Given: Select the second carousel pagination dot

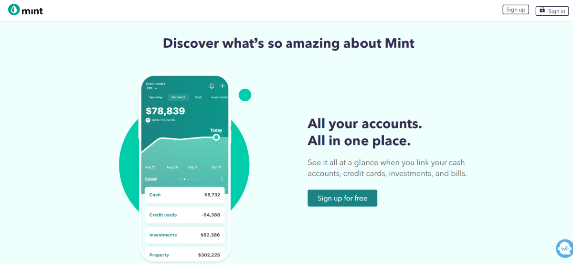Looking at the screenshot, I should point(184,179).
